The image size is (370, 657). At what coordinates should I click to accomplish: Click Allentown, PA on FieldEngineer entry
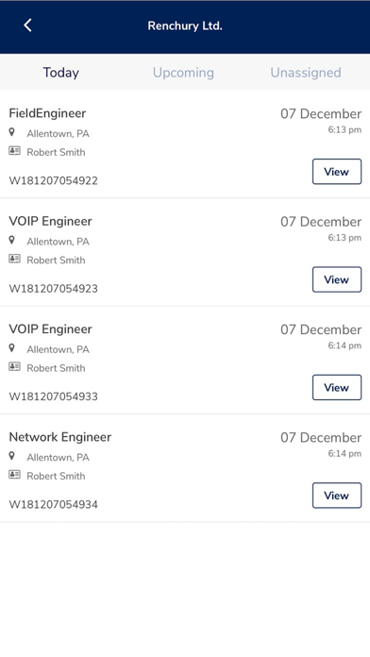[58, 134]
